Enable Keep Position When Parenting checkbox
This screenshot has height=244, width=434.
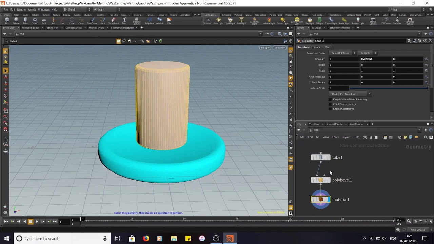coord(330,100)
